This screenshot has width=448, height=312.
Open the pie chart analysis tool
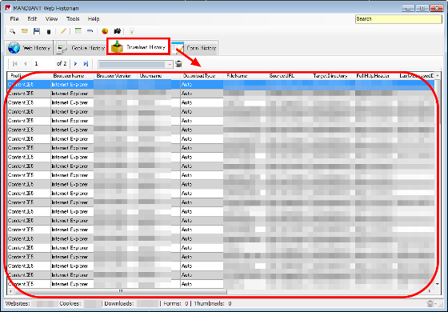click(x=105, y=31)
